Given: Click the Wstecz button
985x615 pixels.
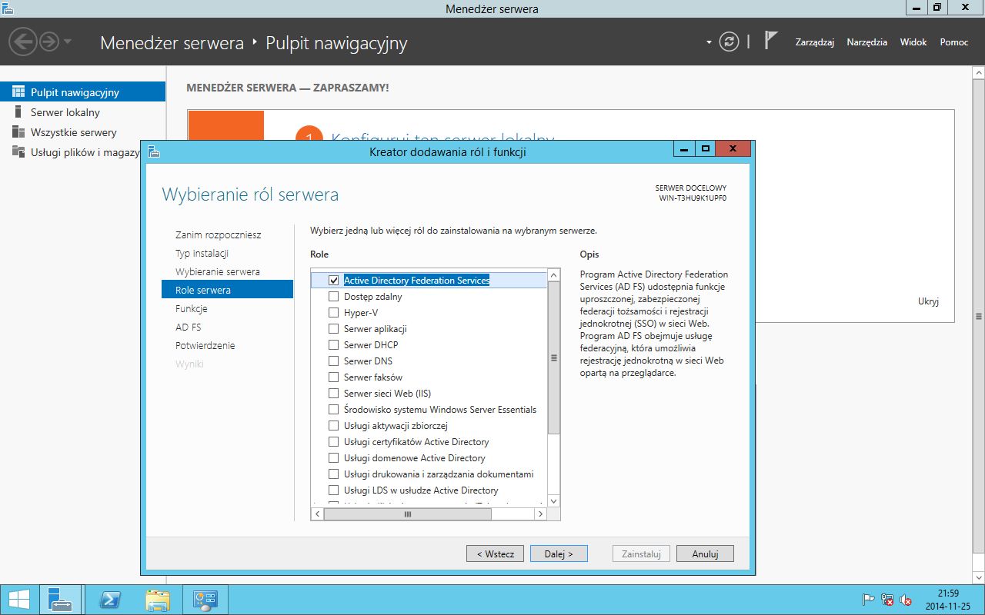Looking at the screenshot, I should point(495,553).
